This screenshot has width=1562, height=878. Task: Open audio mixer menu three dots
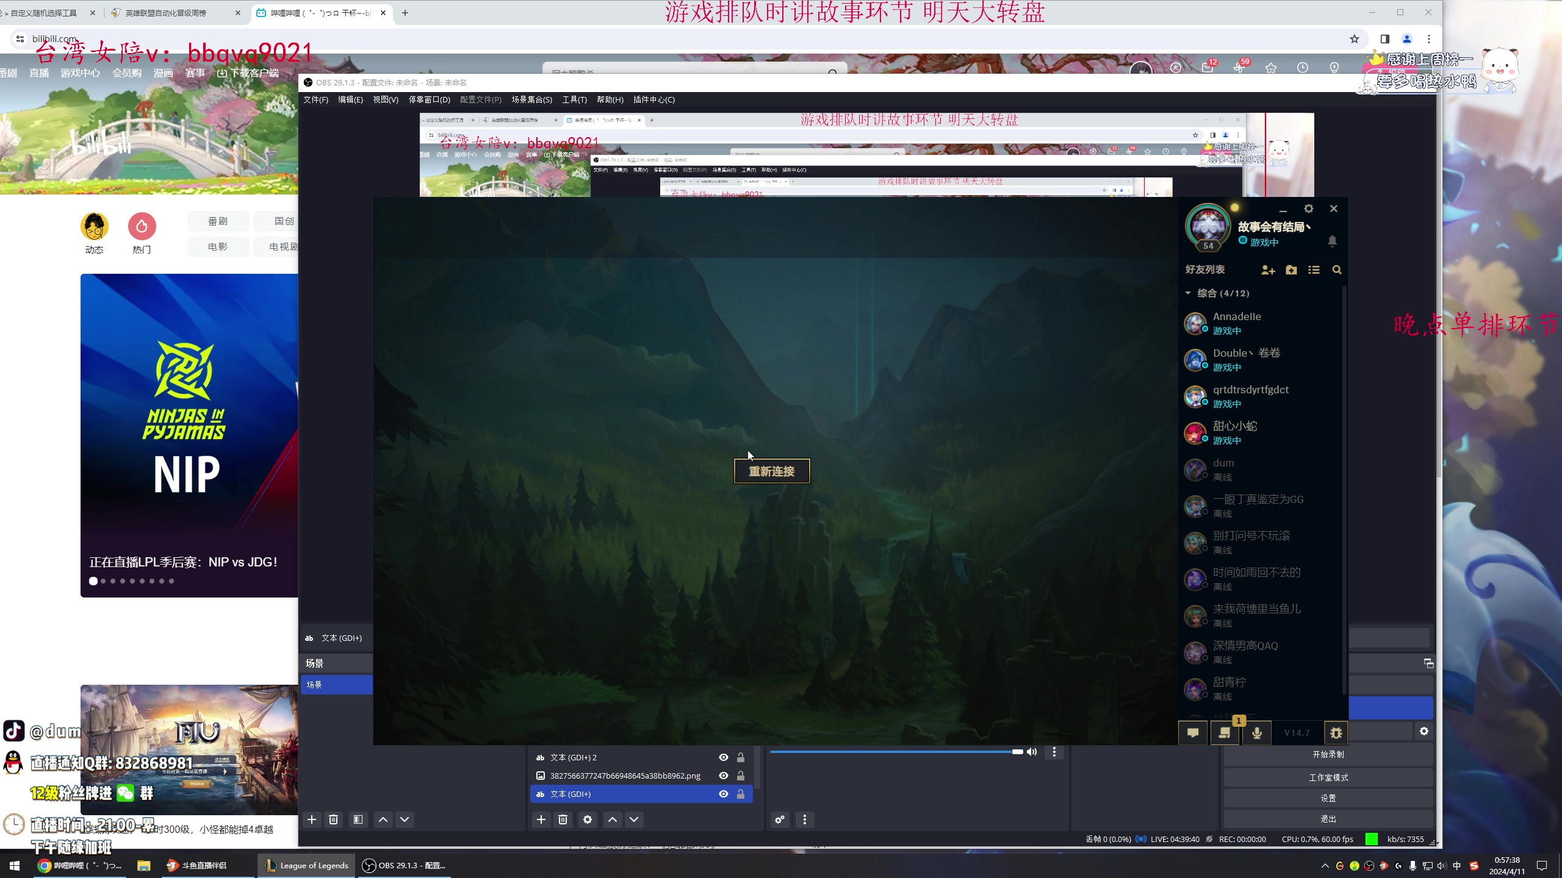[x=805, y=819]
